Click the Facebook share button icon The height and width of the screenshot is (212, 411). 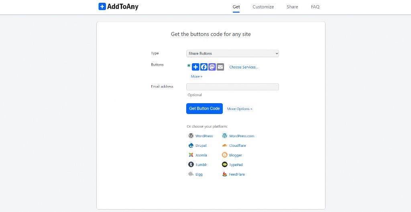coord(204,67)
